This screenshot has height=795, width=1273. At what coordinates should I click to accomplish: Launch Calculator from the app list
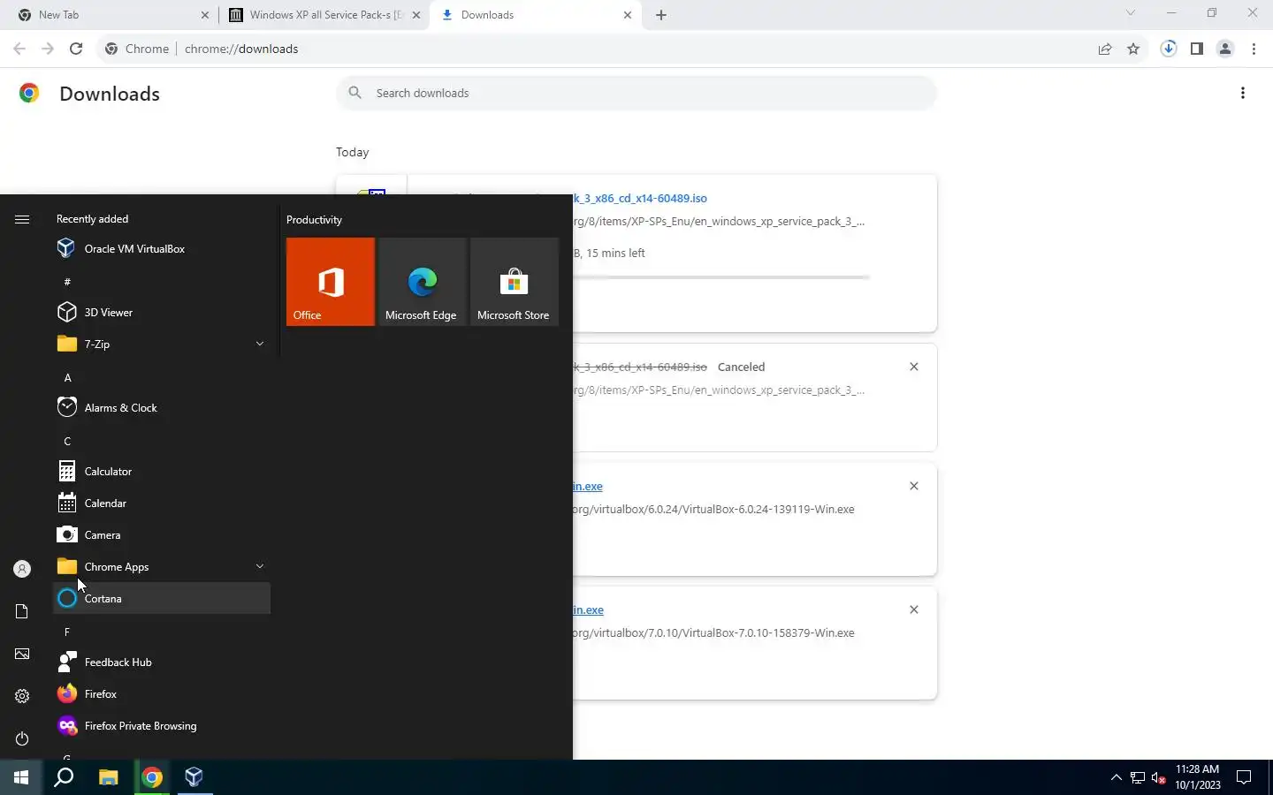(x=162, y=472)
